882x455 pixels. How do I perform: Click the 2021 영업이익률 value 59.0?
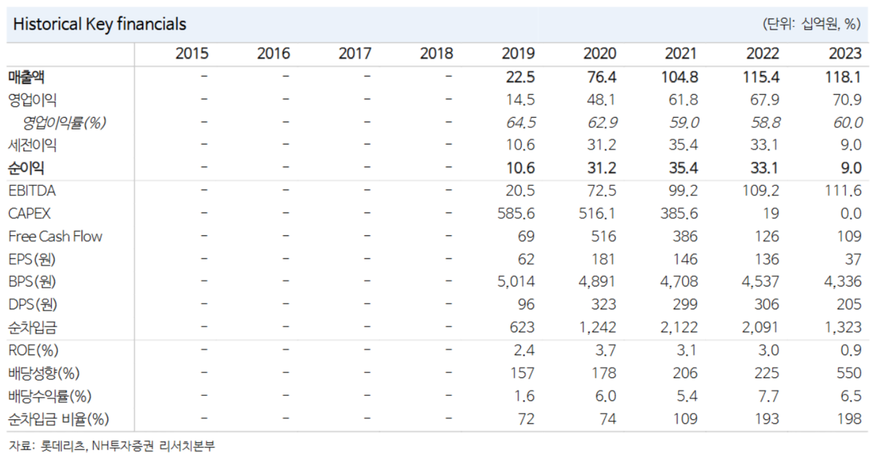(681, 123)
